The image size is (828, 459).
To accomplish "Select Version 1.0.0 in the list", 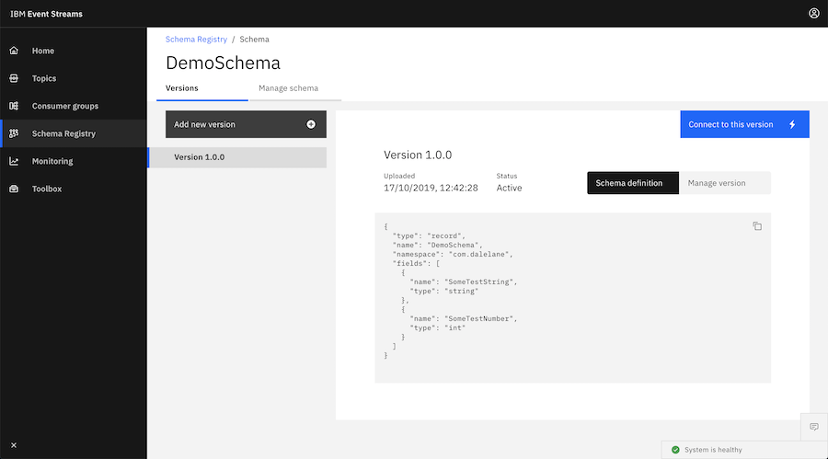I will (237, 157).
